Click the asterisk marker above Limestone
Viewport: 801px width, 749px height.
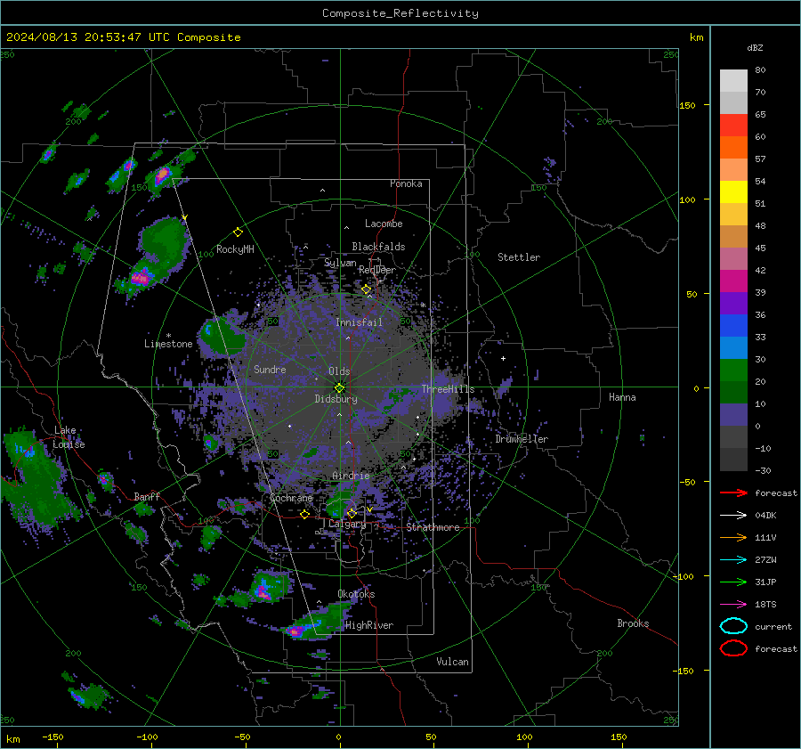[168, 336]
